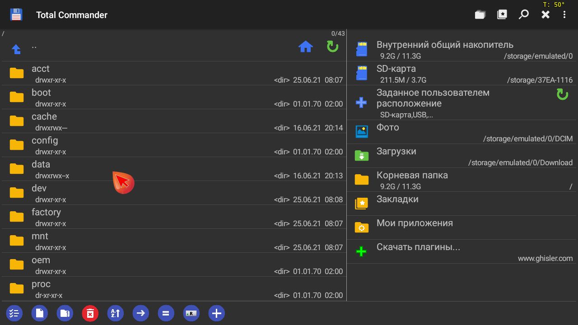
Task: Open the Мои приложения entry
Action: 462,228
